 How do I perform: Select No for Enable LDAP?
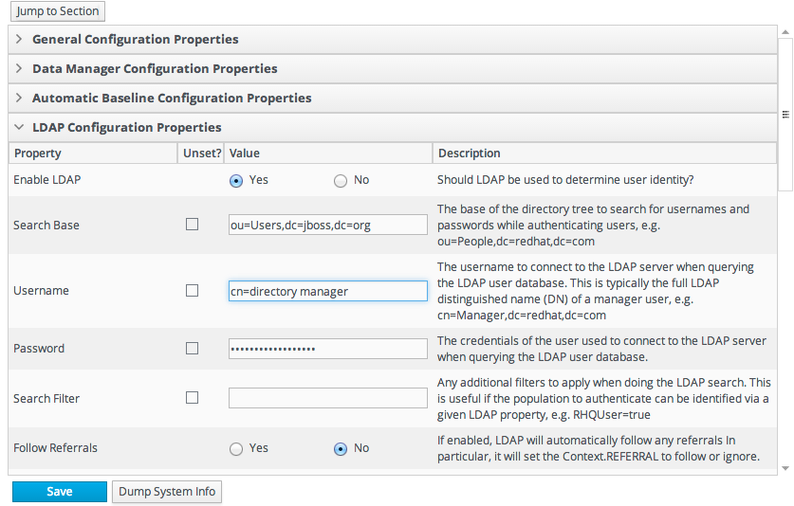click(x=341, y=180)
